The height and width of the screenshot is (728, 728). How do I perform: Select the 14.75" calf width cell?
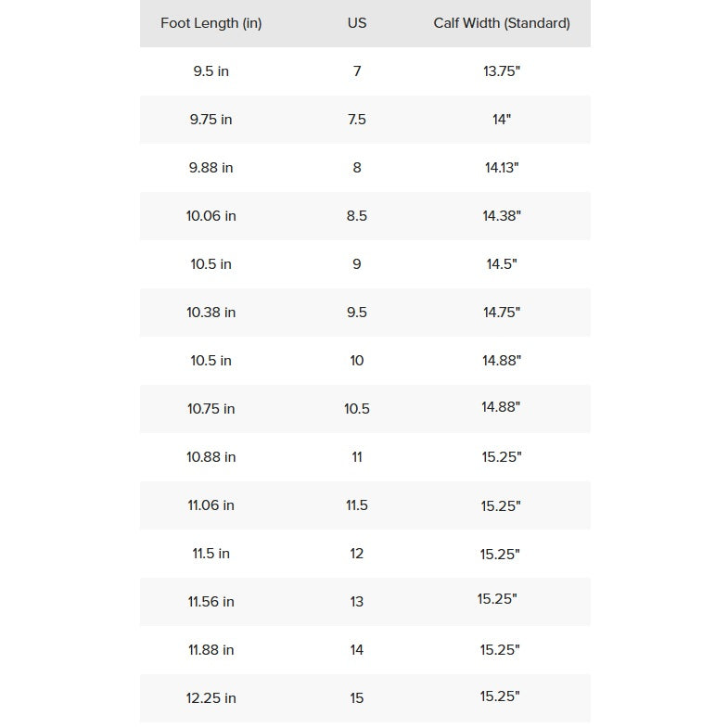pyautogui.click(x=502, y=313)
